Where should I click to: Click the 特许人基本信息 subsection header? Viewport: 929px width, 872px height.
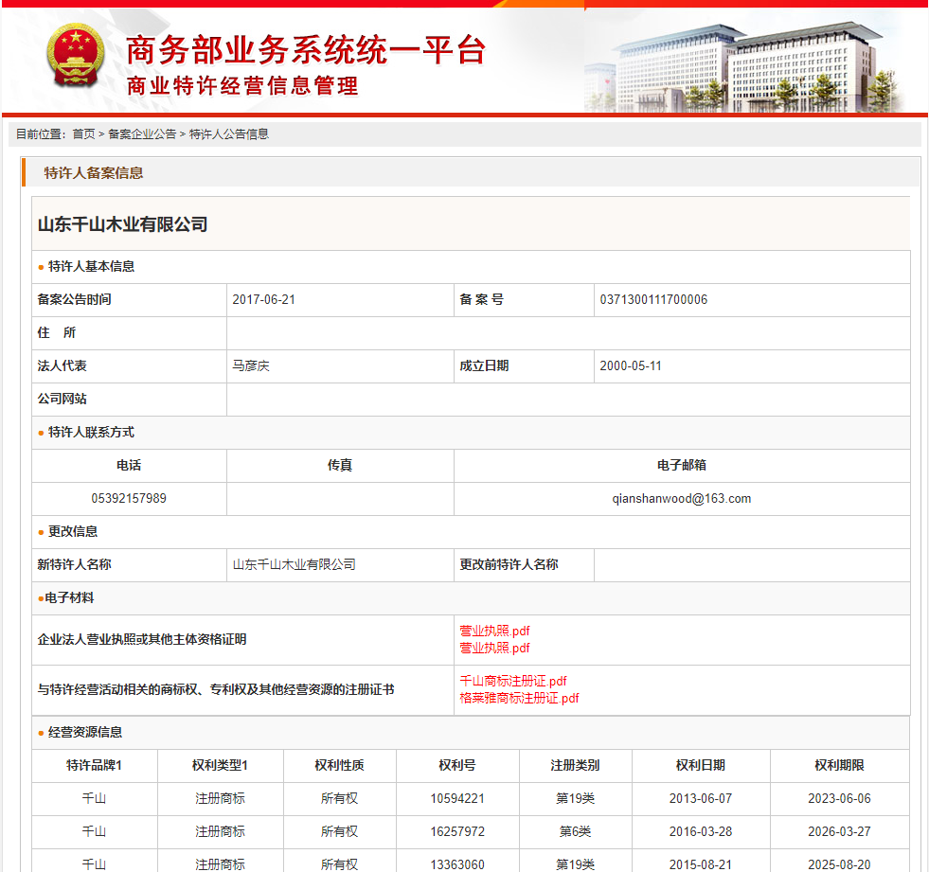(x=91, y=267)
